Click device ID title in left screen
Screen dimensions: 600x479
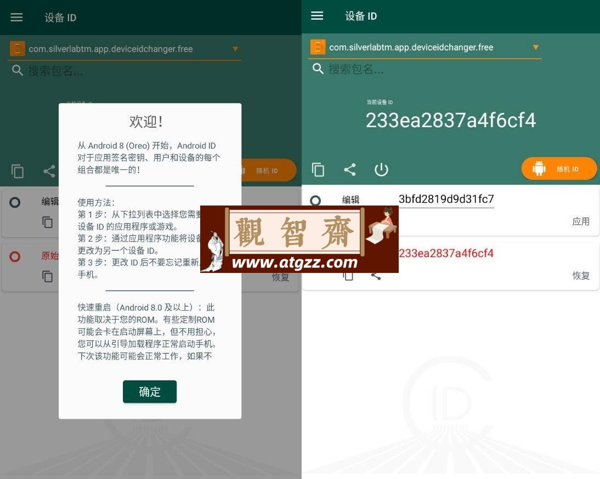pyautogui.click(x=60, y=18)
